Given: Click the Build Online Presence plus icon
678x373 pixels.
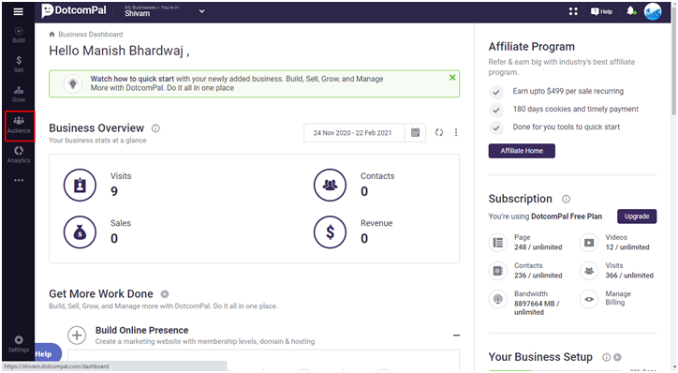Looking at the screenshot, I should pos(77,336).
